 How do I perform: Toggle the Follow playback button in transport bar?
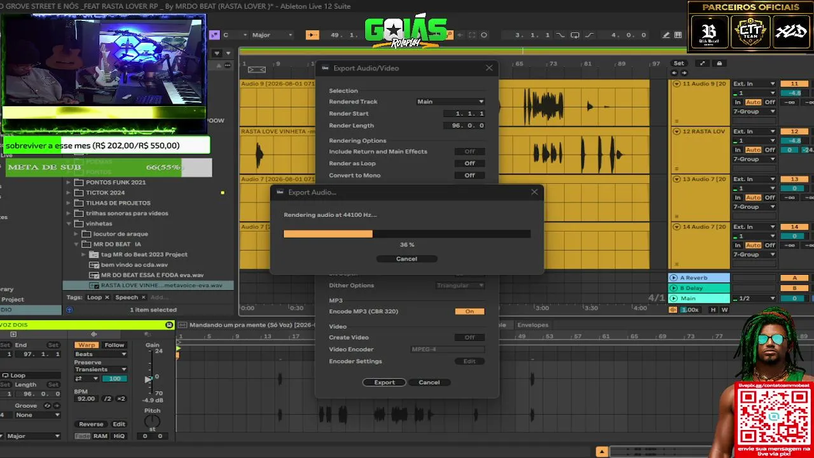point(312,35)
